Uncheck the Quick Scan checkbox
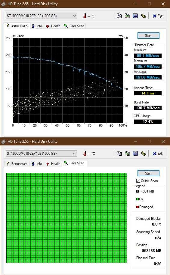 coord(138,181)
